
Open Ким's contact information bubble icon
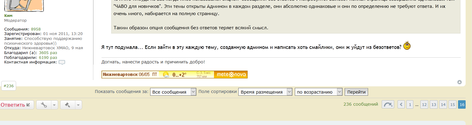pos(62,62)
